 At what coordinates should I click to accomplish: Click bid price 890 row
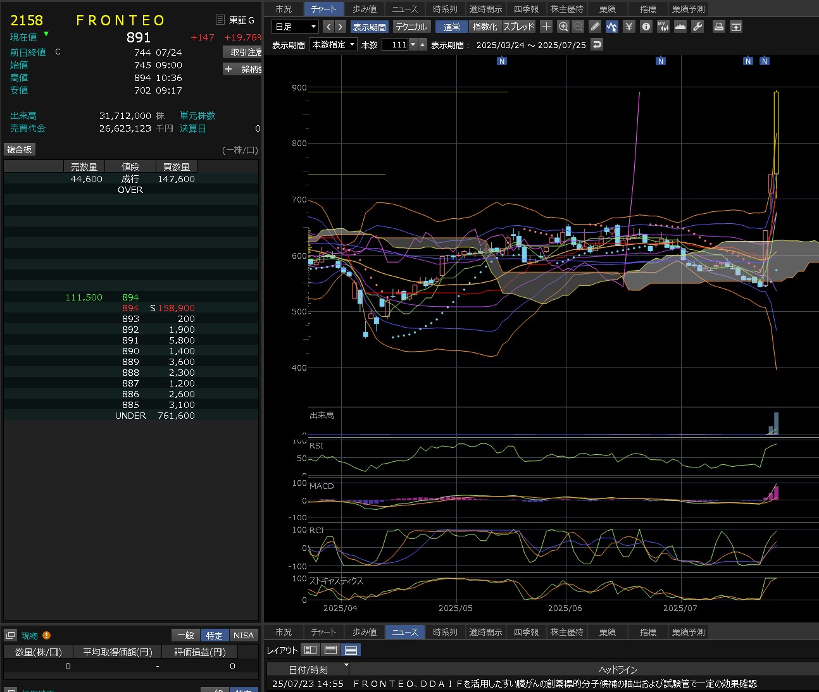131,351
